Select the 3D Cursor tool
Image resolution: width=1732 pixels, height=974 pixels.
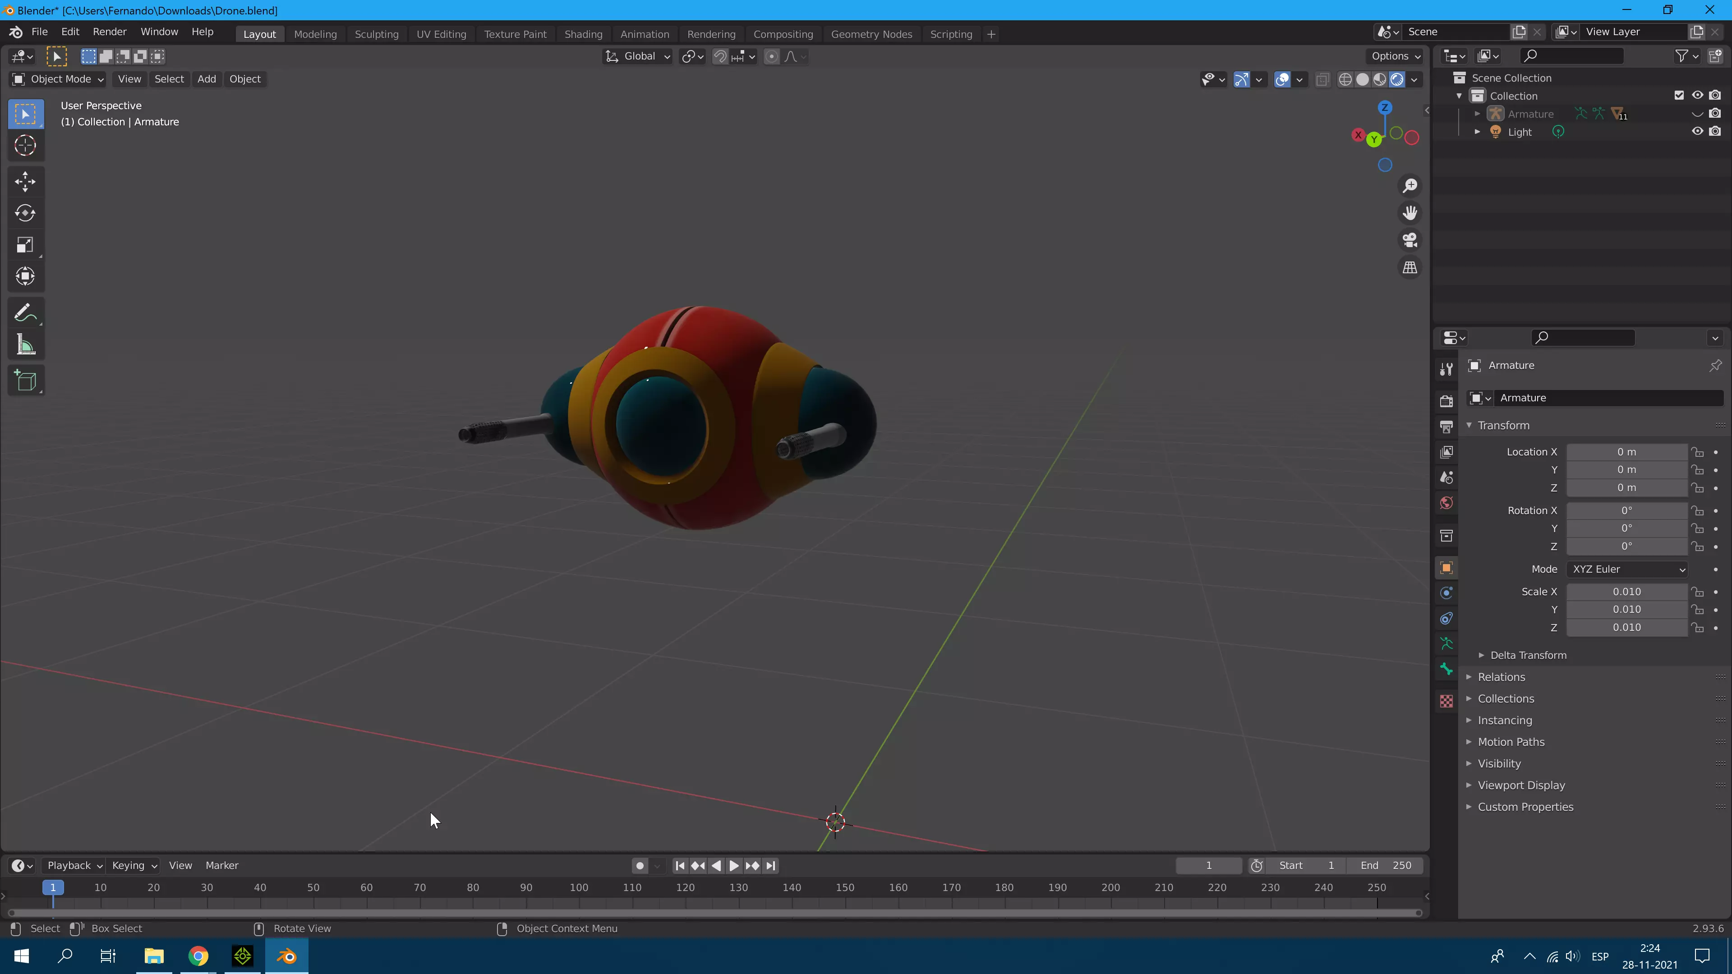[26, 146]
